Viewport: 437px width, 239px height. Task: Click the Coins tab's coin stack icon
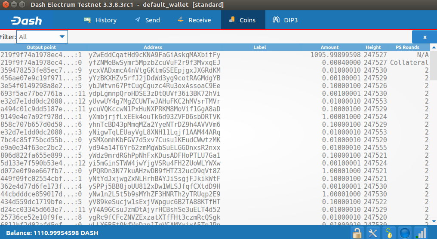[232, 19]
